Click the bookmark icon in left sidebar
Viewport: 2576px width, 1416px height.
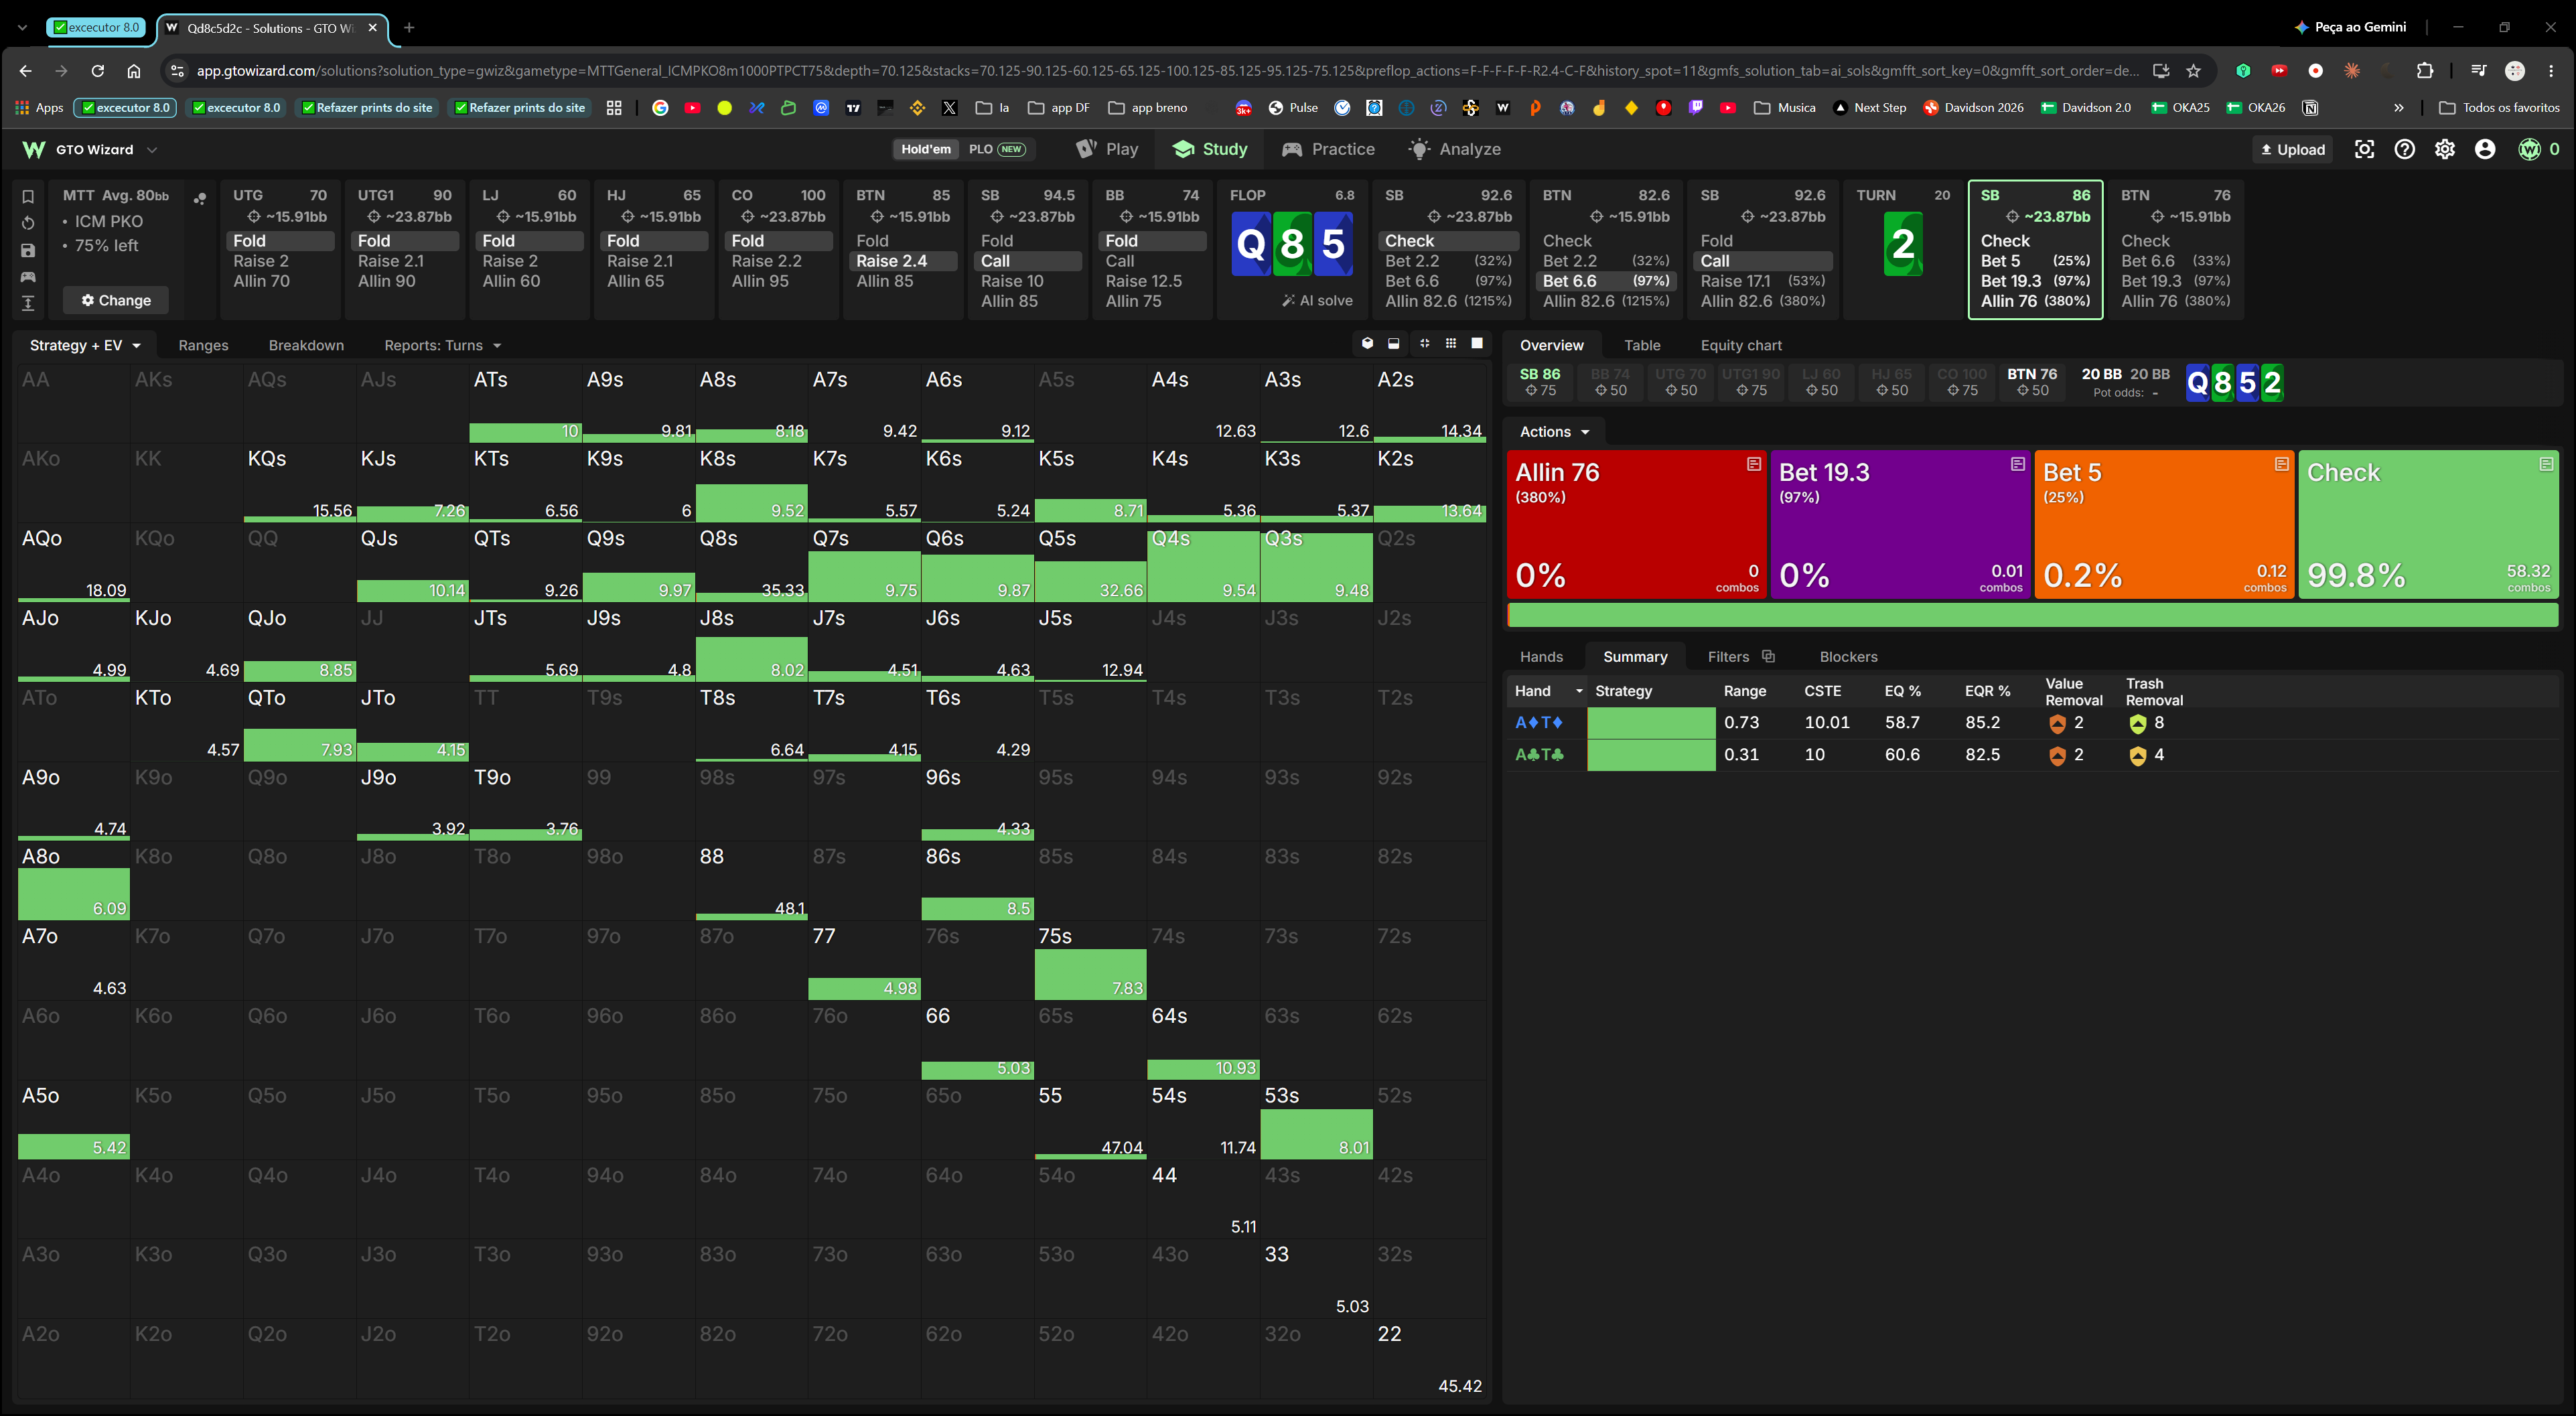pyautogui.click(x=28, y=197)
